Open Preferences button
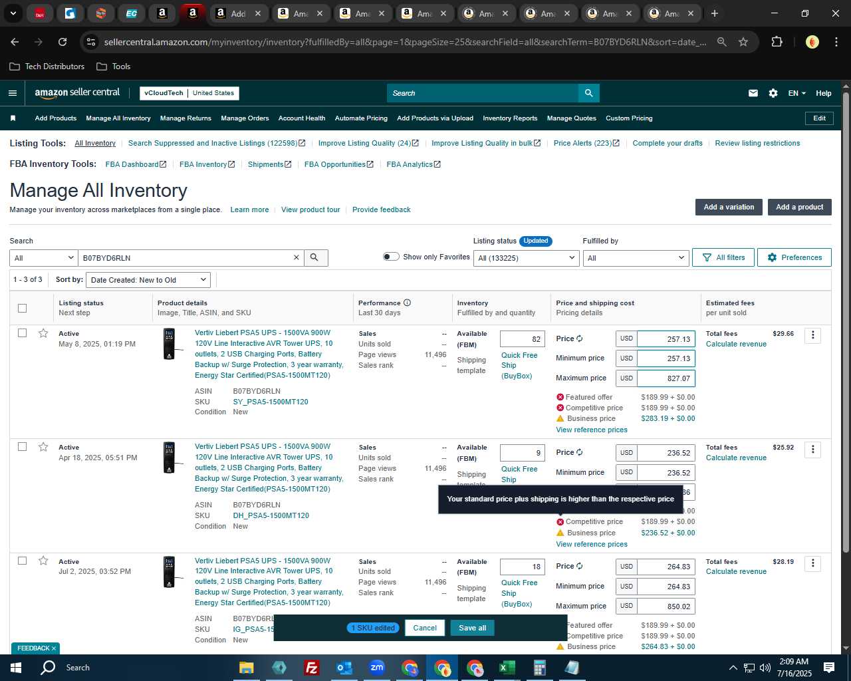 click(794, 257)
